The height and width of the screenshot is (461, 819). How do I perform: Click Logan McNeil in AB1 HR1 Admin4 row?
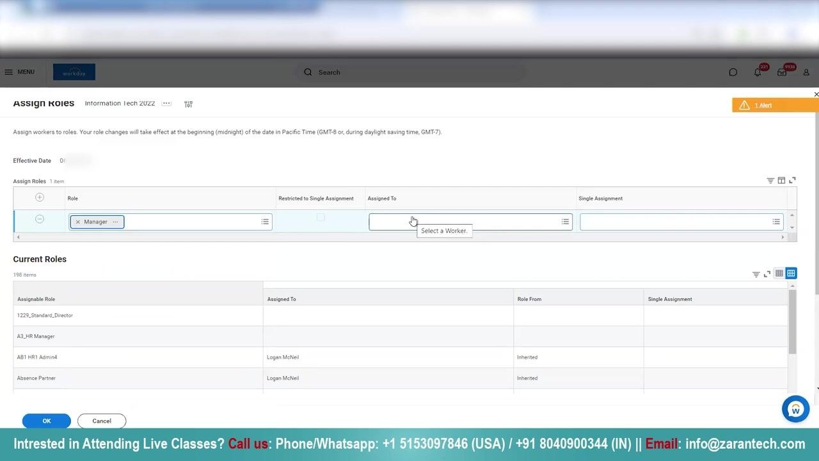click(x=283, y=357)
